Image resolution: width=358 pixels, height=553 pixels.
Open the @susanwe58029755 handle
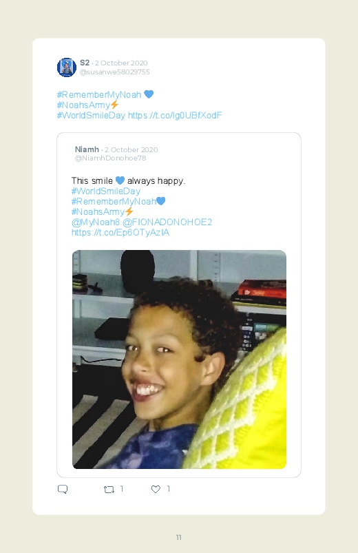pos(115,72)
